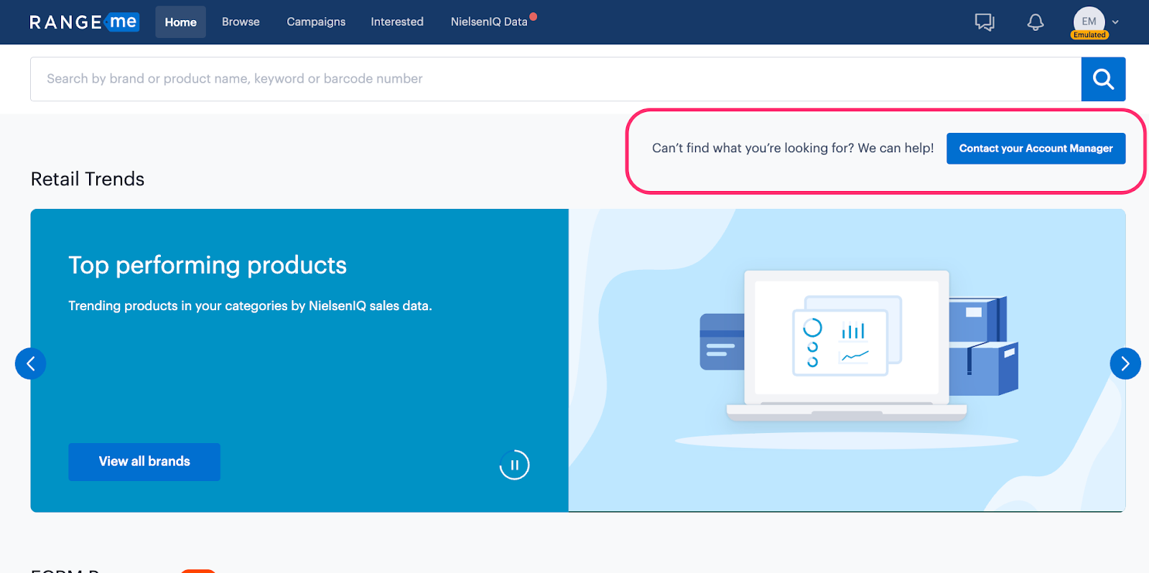Go to previous carousel slide
The image size is (1149, 573).
click(x=30, y=364)
